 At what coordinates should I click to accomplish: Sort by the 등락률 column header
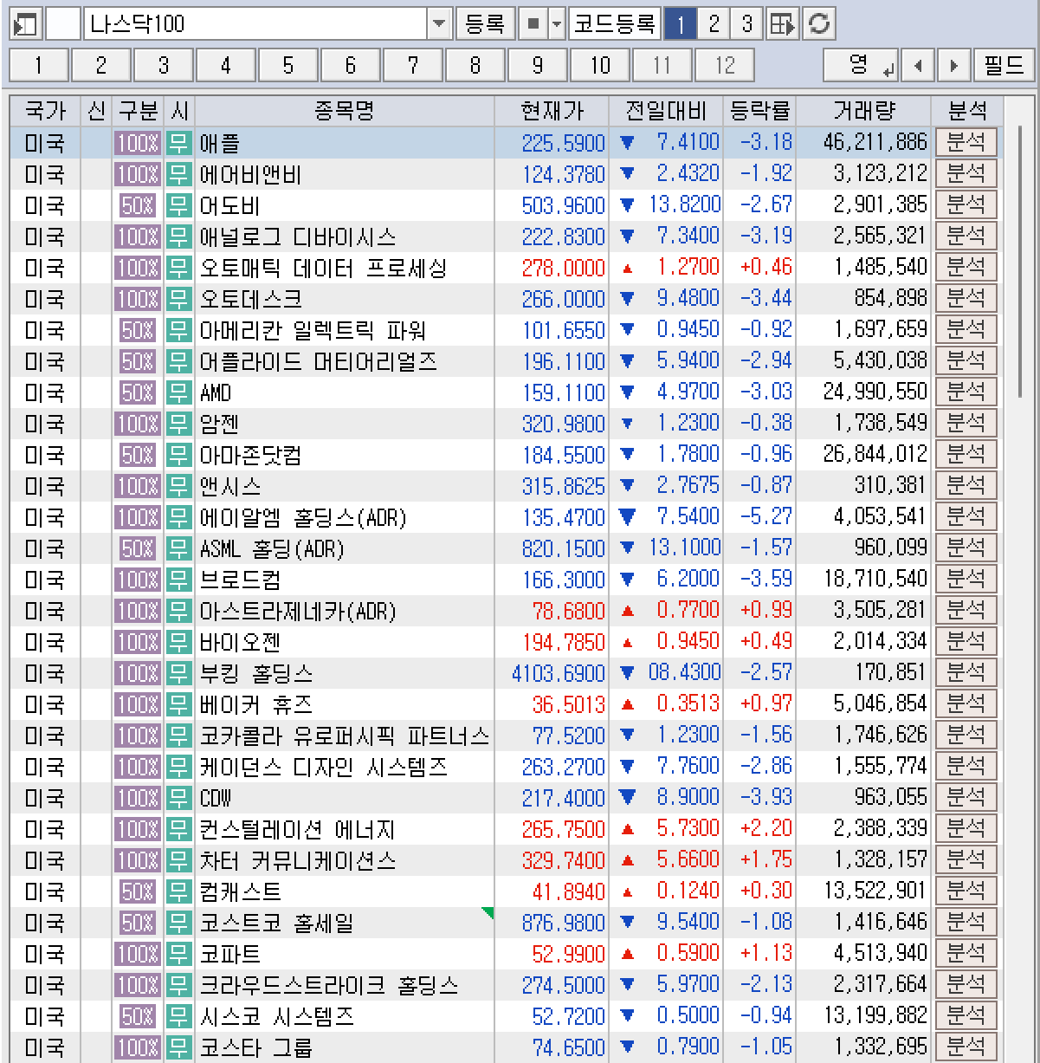pyautogui.click(x=759, y=111)
